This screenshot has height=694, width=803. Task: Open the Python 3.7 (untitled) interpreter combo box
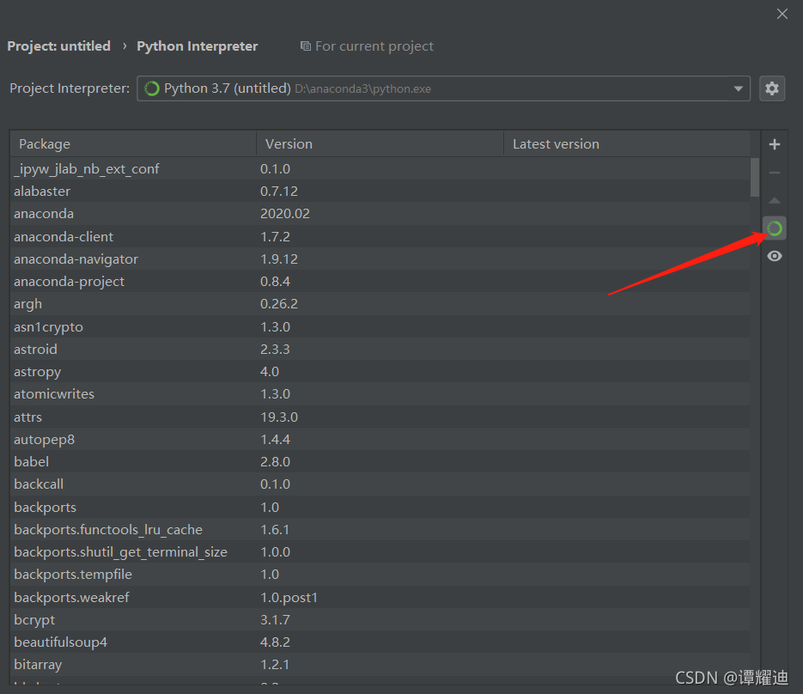(443, 88)
